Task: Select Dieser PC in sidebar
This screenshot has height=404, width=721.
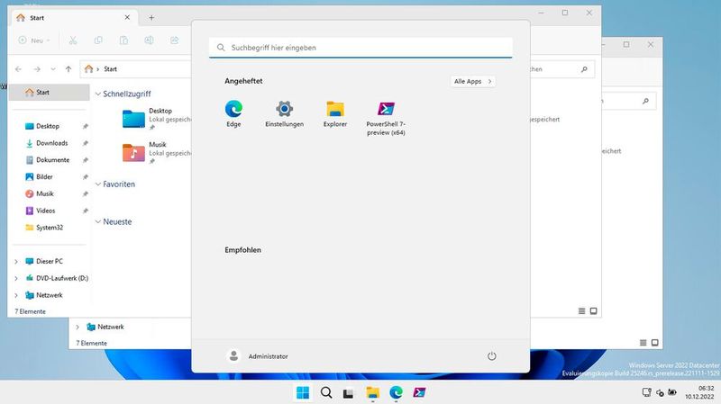Action: coord(44,261)
